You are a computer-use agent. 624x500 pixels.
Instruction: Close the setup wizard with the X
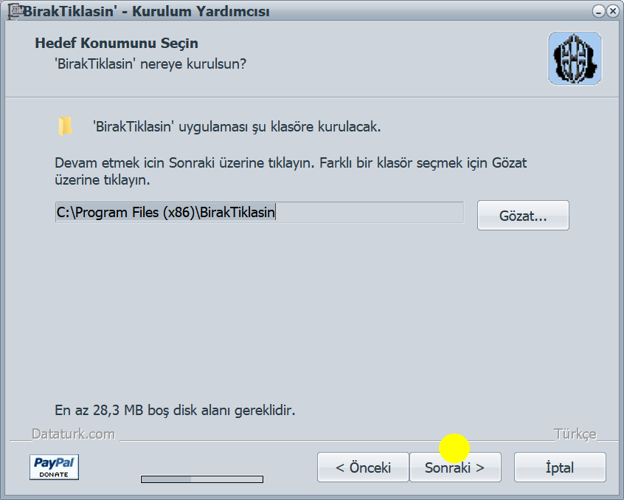pos(612,11)
